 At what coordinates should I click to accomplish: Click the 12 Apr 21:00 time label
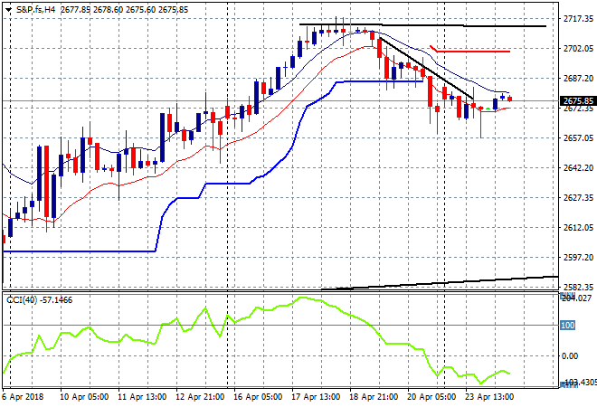(x=200, y=397)
